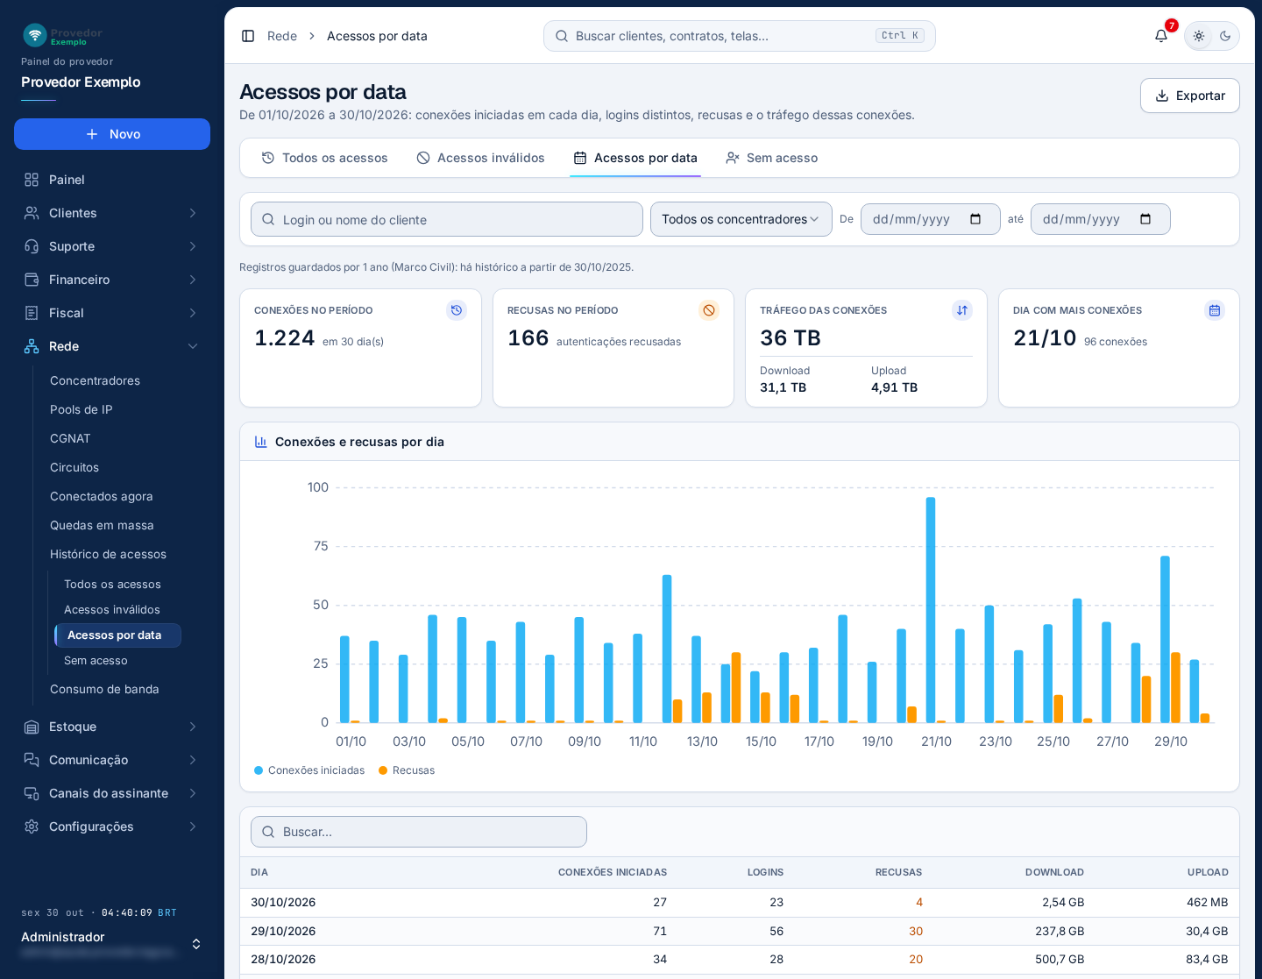Collapse the Rede menu chevron
The image size is (1262, 979).
193,346
